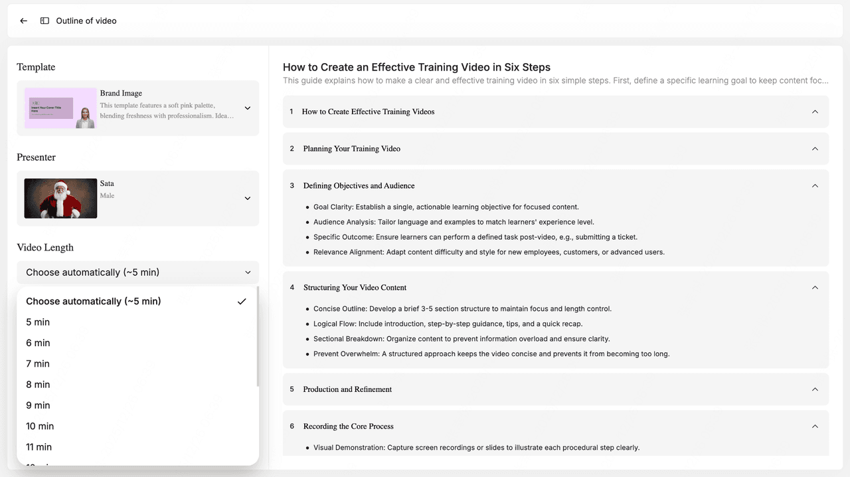
Task: Pick the 10 min length option
Action: pos(40,426)
